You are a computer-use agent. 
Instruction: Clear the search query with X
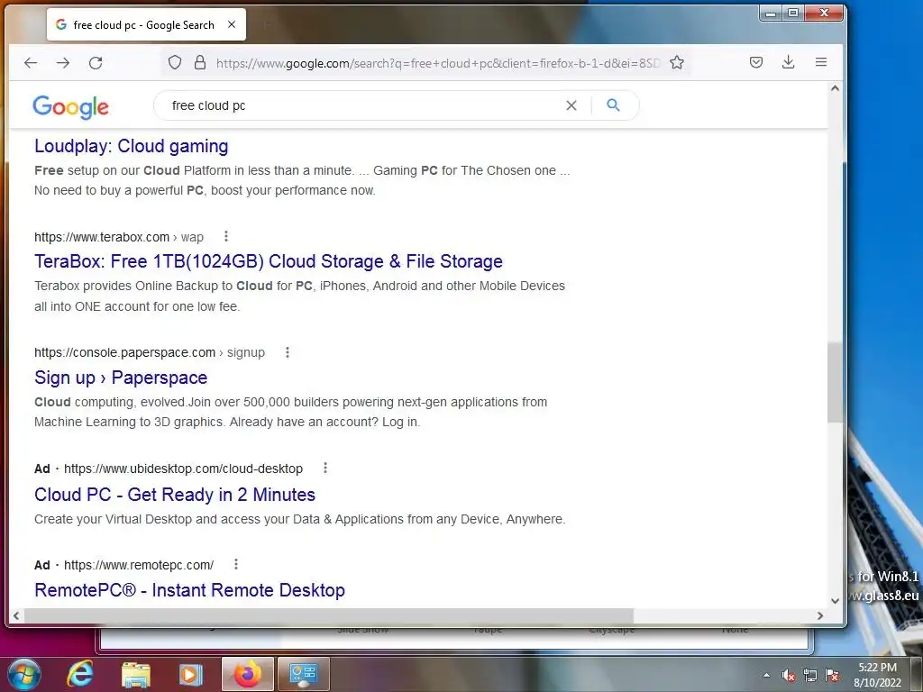pos(571,105)
